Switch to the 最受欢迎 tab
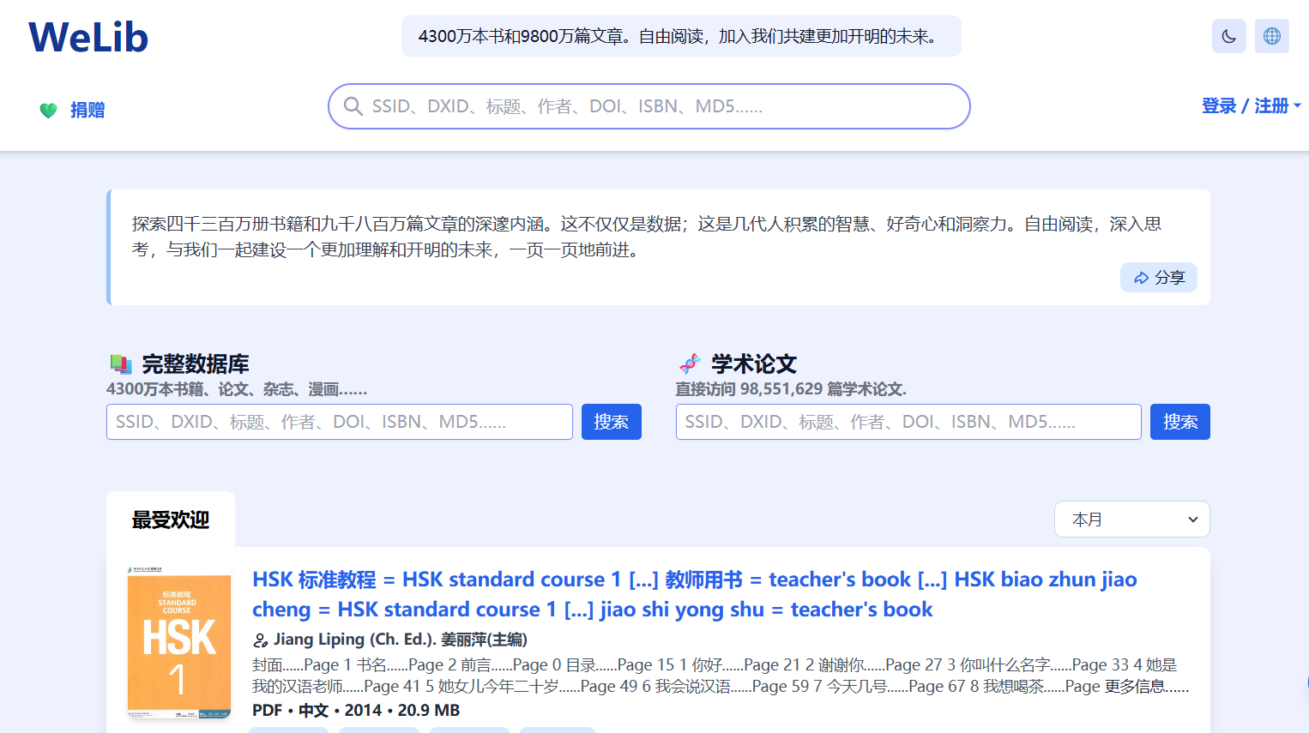This screenshot has width=1309, height=733. pos(170,519)
